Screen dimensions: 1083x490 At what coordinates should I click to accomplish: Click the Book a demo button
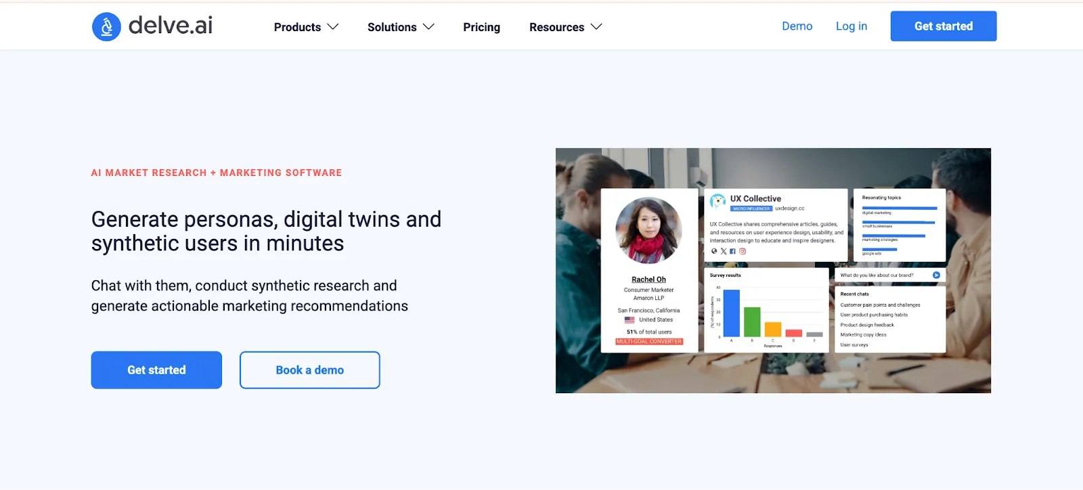coord(309,370)
